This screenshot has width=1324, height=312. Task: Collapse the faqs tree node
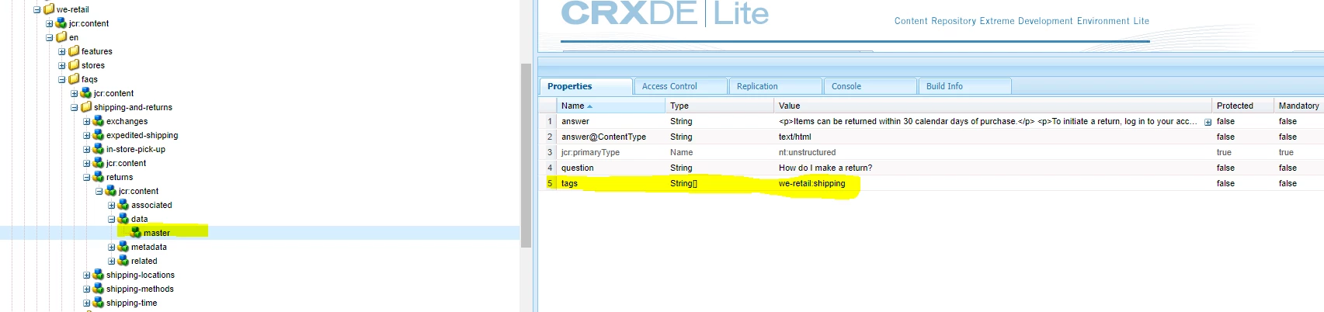pos(61,80)
